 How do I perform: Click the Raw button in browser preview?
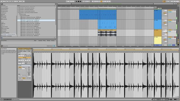pyautogui.click(x=55, y=38)
